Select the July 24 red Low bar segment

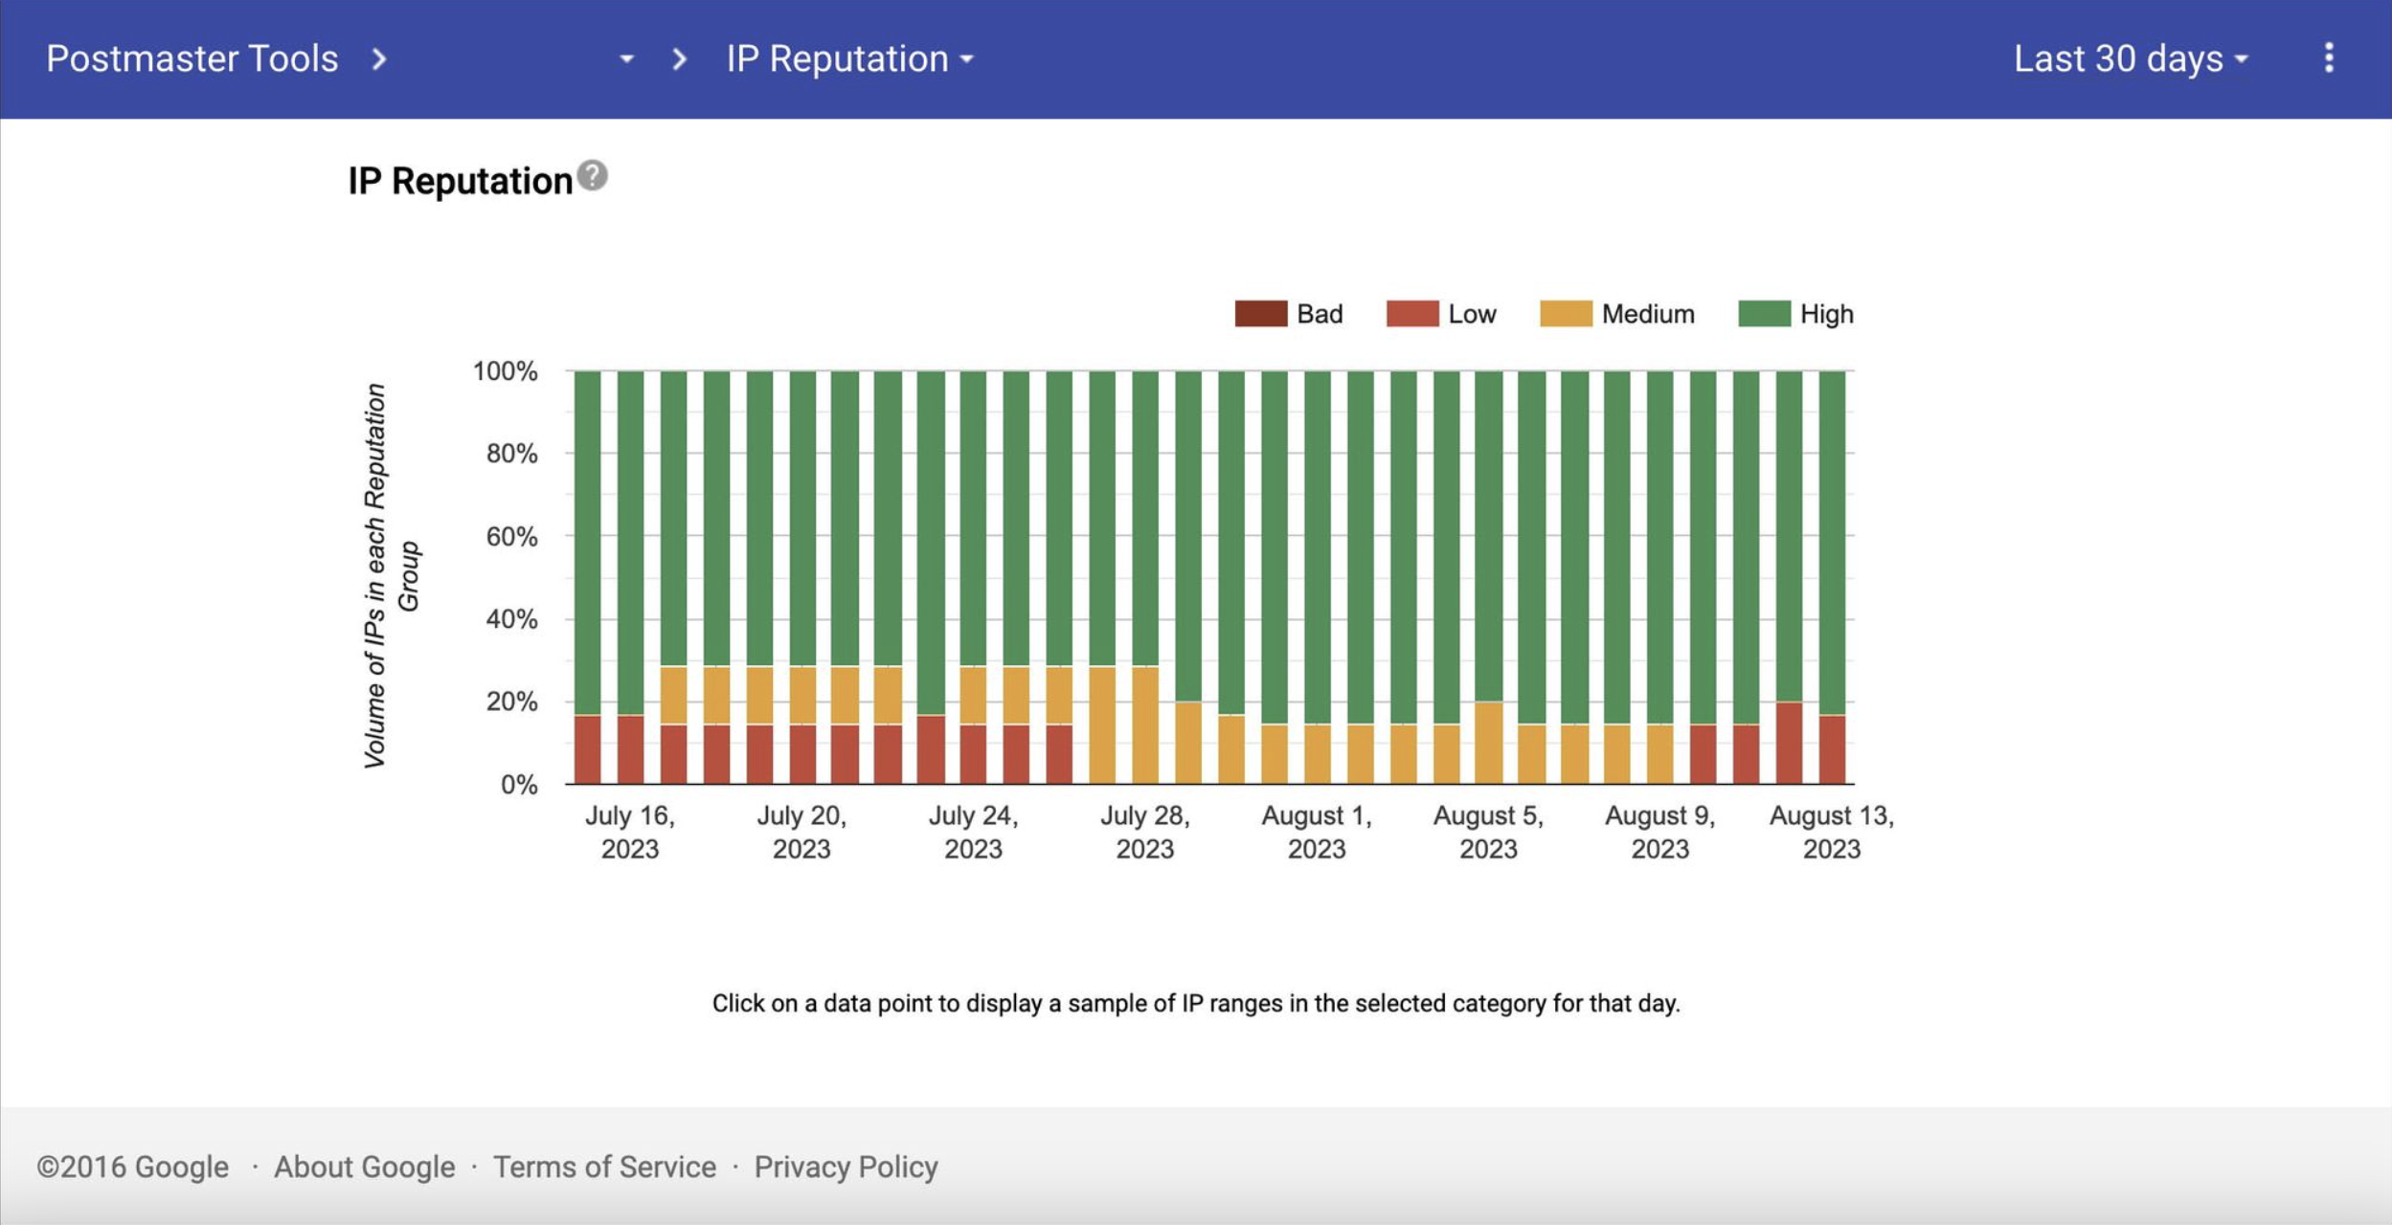coord(973,754)
